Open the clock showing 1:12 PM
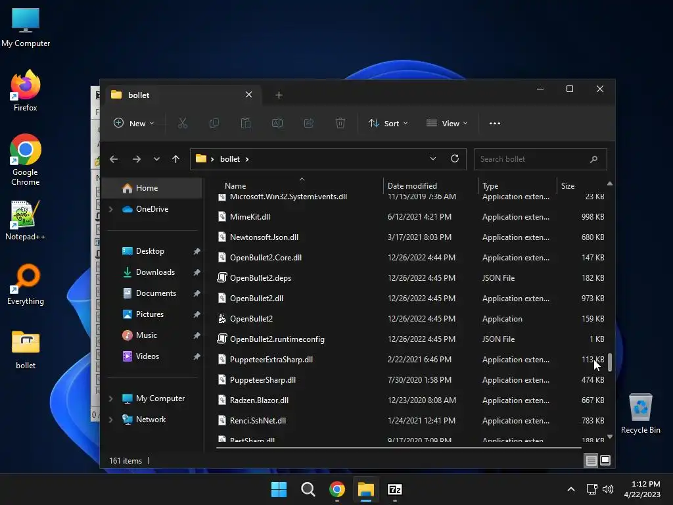673x505 pixels. 642,489
